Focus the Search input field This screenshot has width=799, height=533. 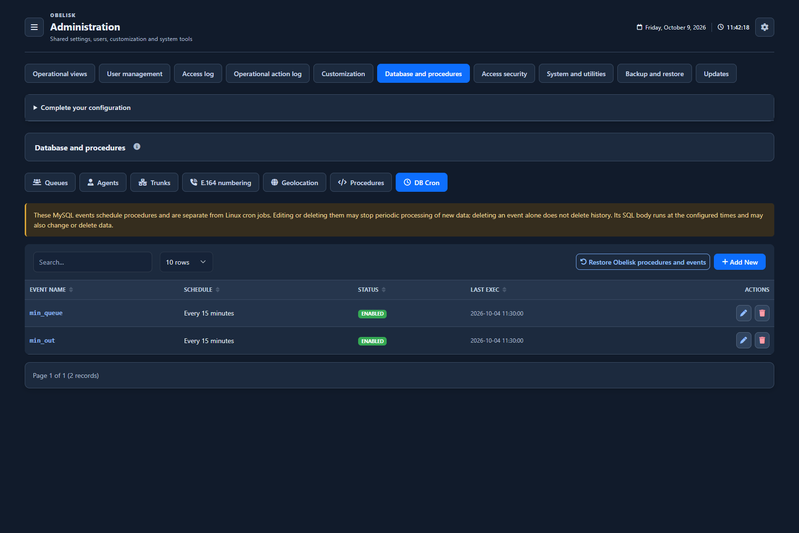[x=93, y=262]
